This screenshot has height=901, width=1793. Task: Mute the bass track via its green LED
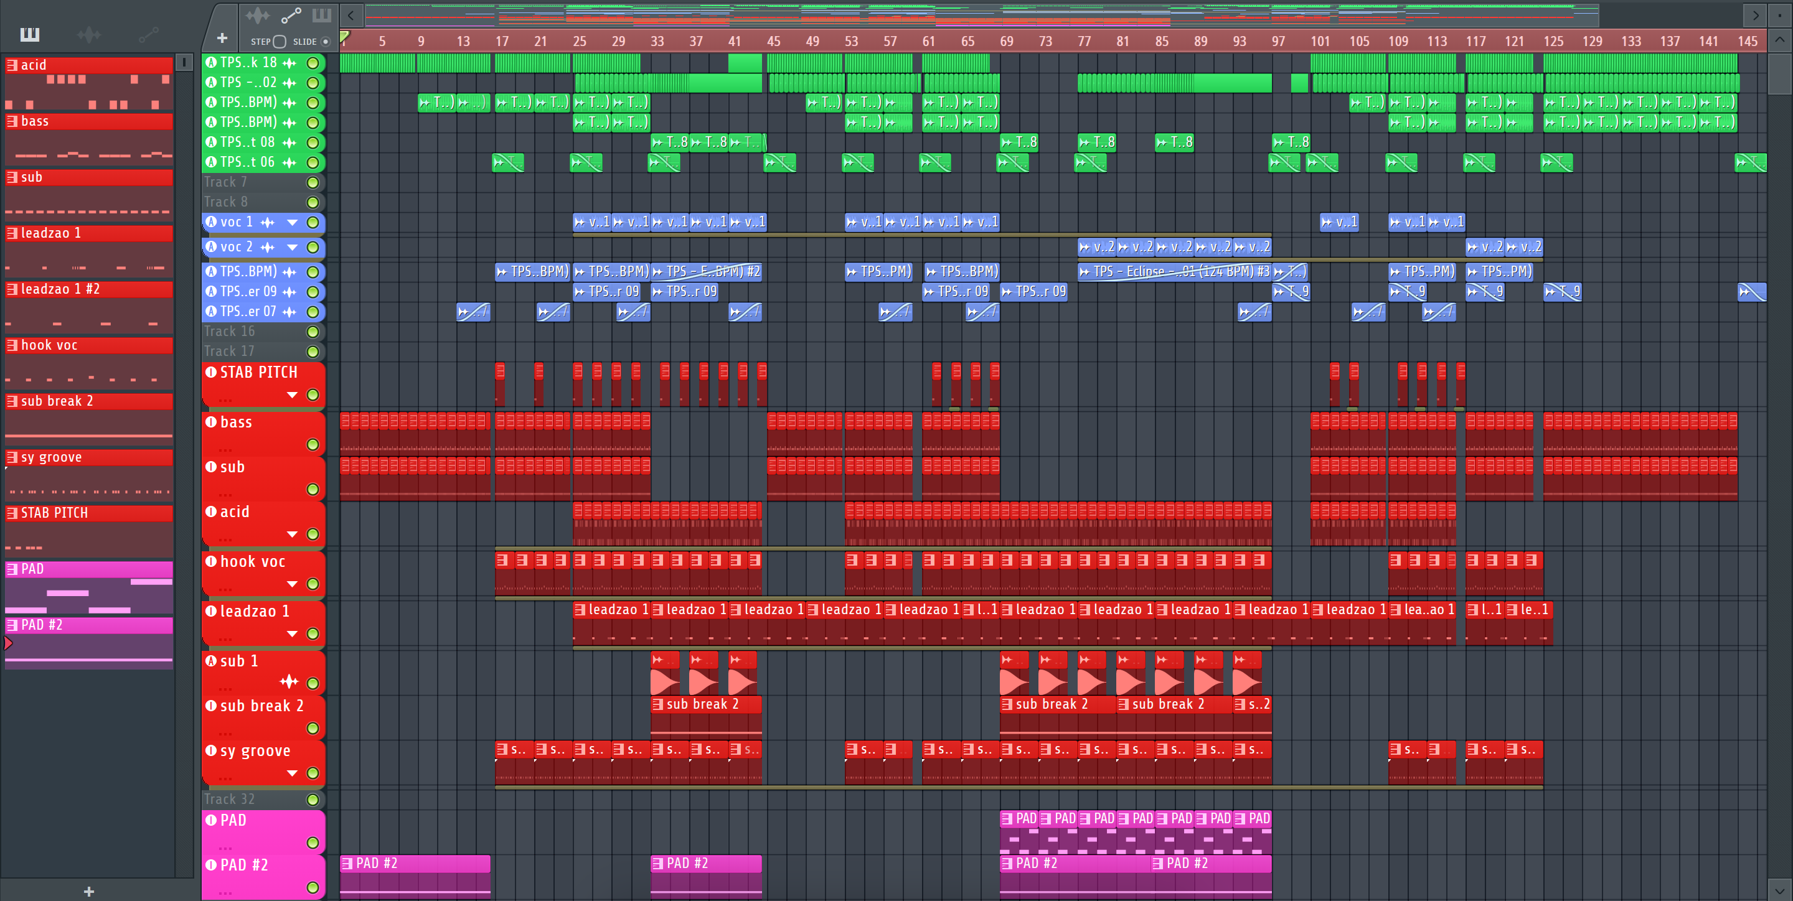click(313, 444)
